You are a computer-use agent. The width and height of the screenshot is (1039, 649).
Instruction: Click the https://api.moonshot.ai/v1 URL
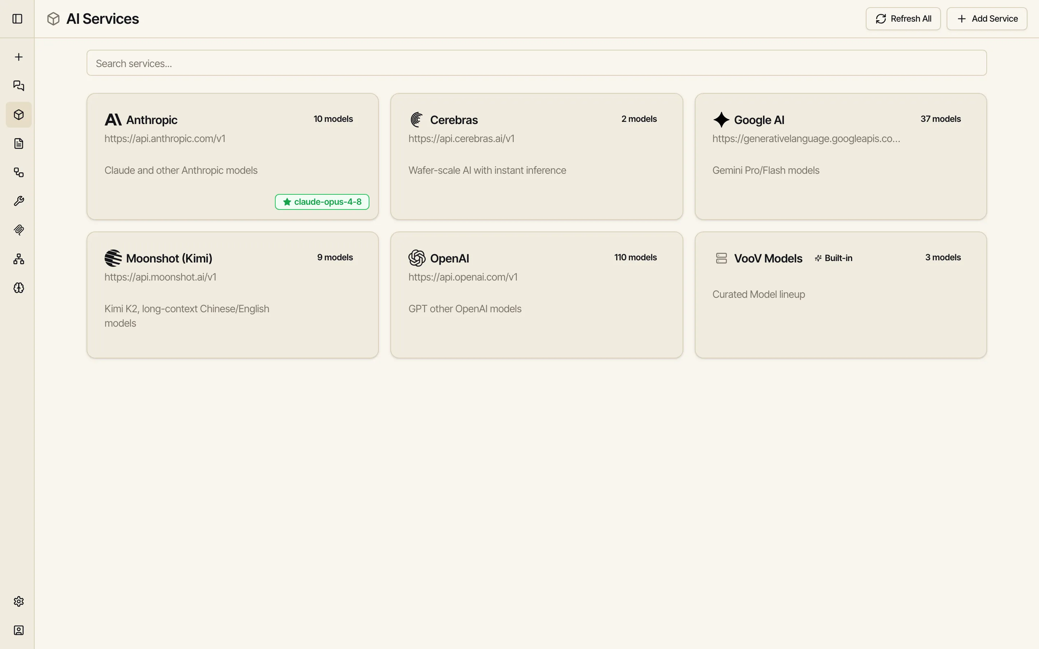[x=160, y=277]
